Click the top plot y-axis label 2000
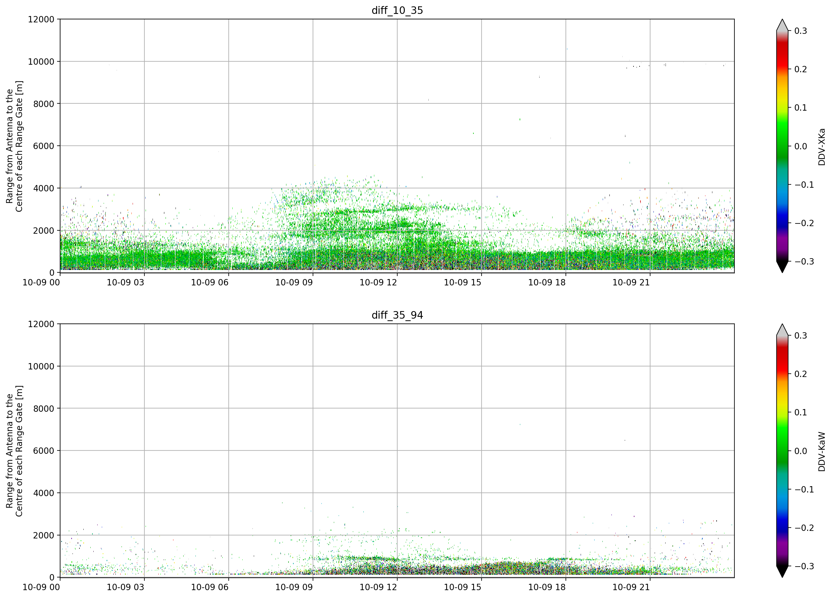 [44, 231]
